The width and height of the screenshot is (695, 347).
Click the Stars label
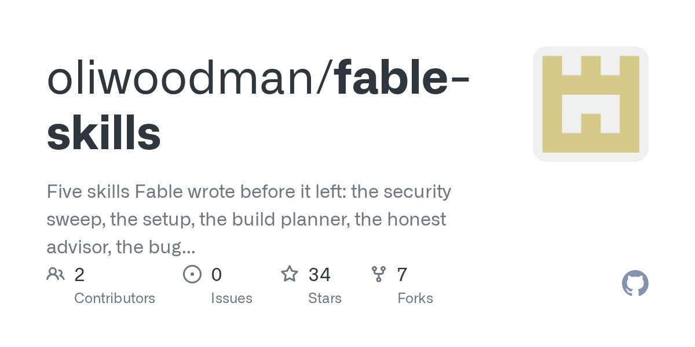tap(325, 298)
